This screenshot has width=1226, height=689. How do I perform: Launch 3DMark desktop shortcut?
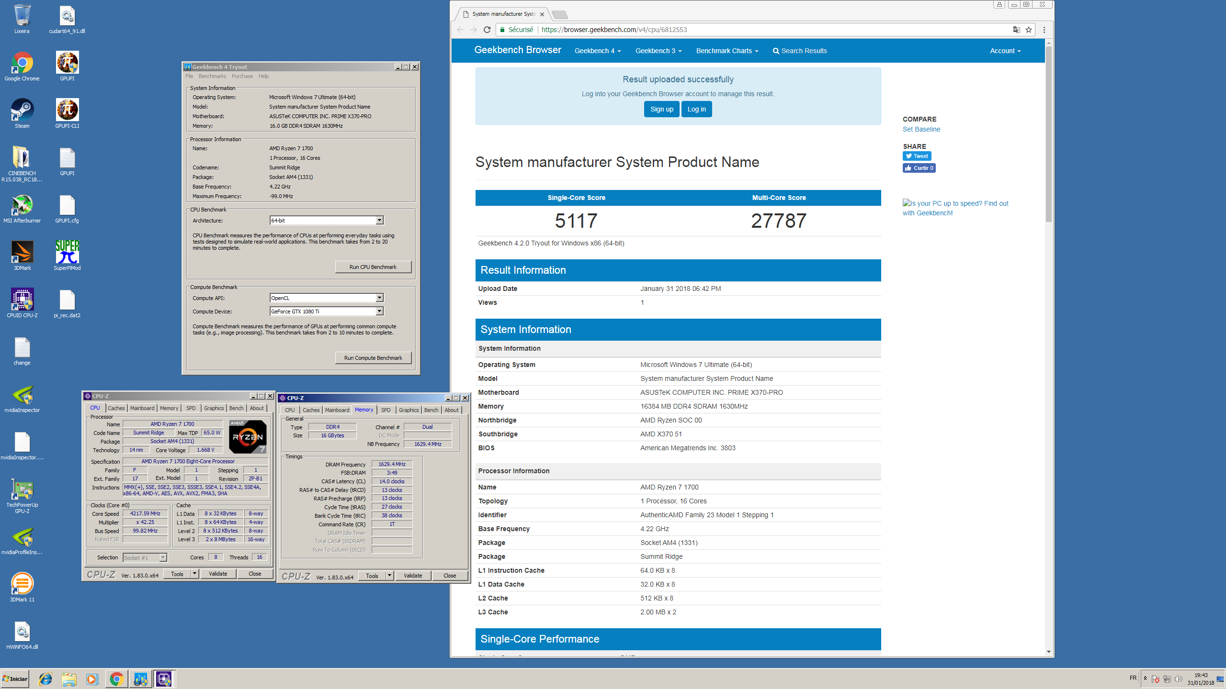pyautogui.click(x=22, y=256)
